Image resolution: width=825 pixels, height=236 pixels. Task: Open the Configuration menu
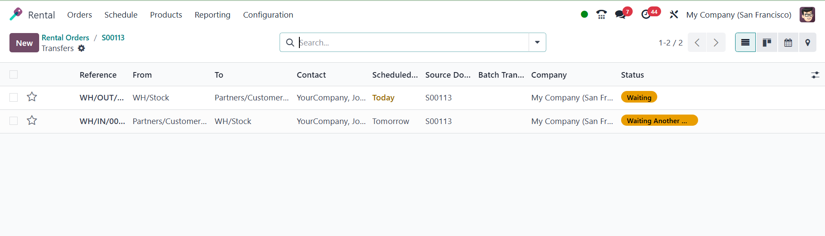[268, 15]
